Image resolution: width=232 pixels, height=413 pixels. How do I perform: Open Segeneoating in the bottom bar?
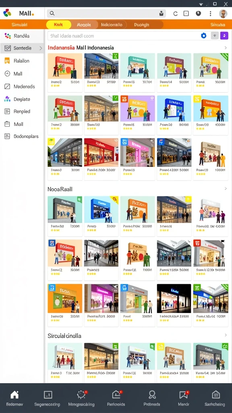[48, 398]
